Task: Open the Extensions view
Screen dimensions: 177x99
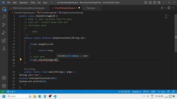Action: click(4, 41)
